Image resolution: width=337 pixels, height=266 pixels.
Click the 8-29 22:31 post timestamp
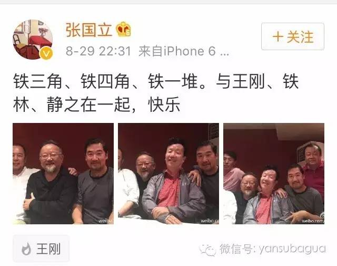click(98, 51)
